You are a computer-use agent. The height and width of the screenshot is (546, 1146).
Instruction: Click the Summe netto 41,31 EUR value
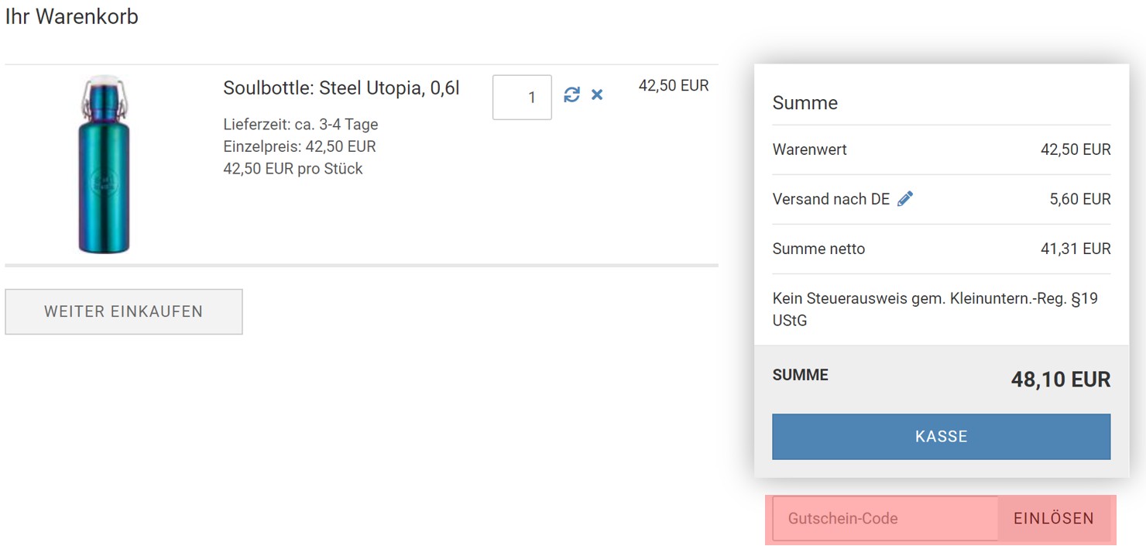tap(1076, 249)
